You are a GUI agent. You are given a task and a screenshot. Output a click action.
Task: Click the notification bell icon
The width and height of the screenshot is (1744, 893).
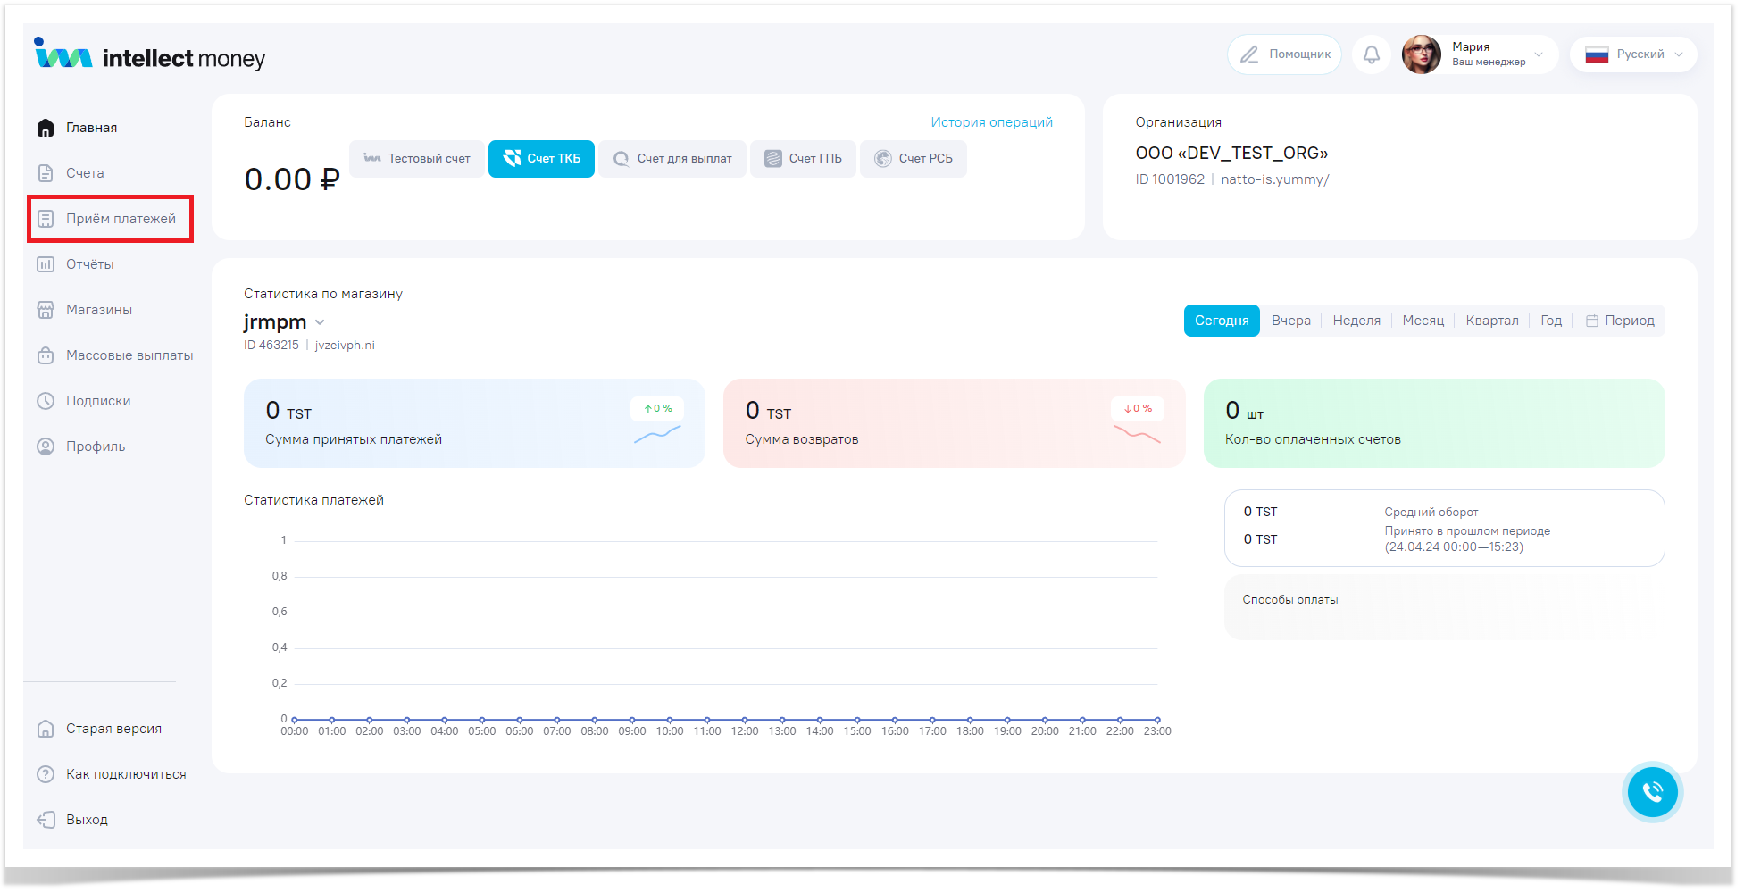click(x=1371, y=54)
